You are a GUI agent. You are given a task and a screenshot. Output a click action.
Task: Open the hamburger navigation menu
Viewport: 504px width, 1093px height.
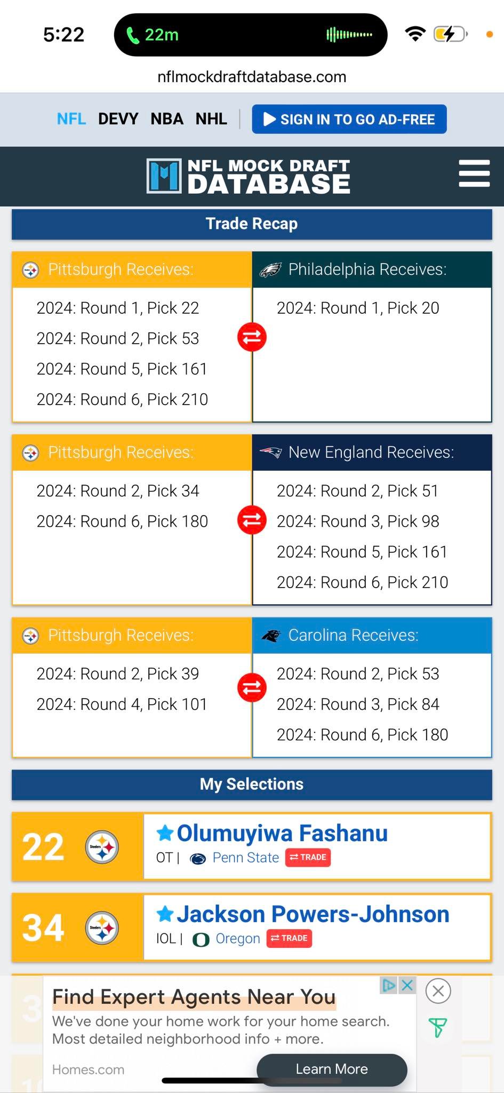(x=474, y=173)
